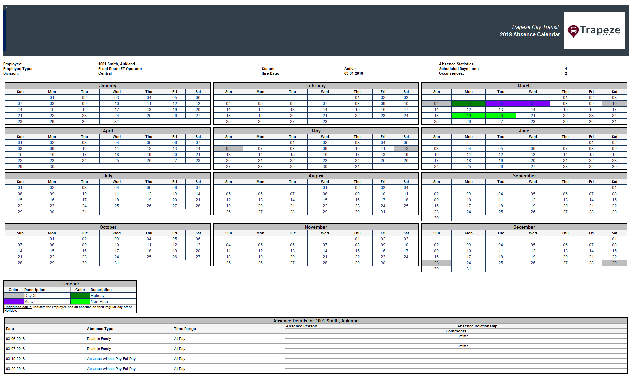This screenshot has height=380, width=632.
Task: Click the March month header
Action: (x=524, y=85)
